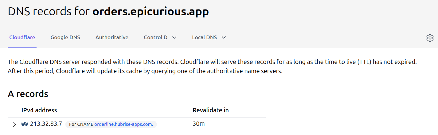This screenshot has width=438, height=135.
Task: Select the Control D tab label
Action: [155, 37]
